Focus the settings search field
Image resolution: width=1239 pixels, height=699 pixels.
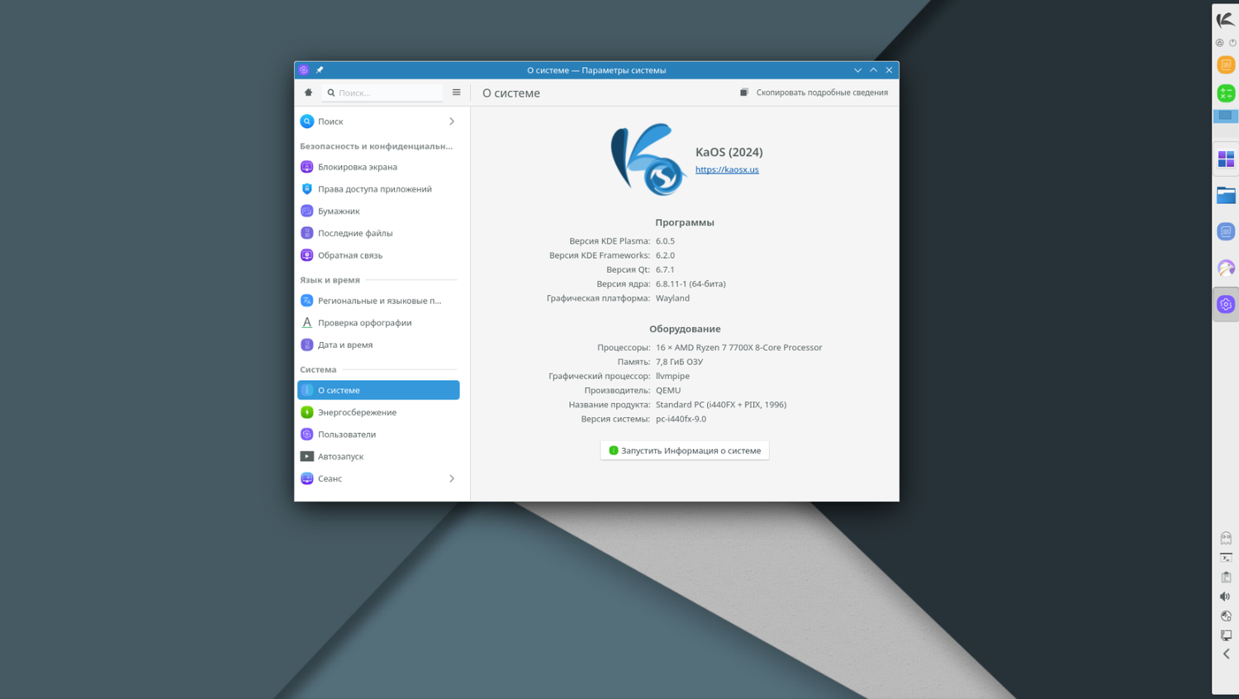[382, 93]
